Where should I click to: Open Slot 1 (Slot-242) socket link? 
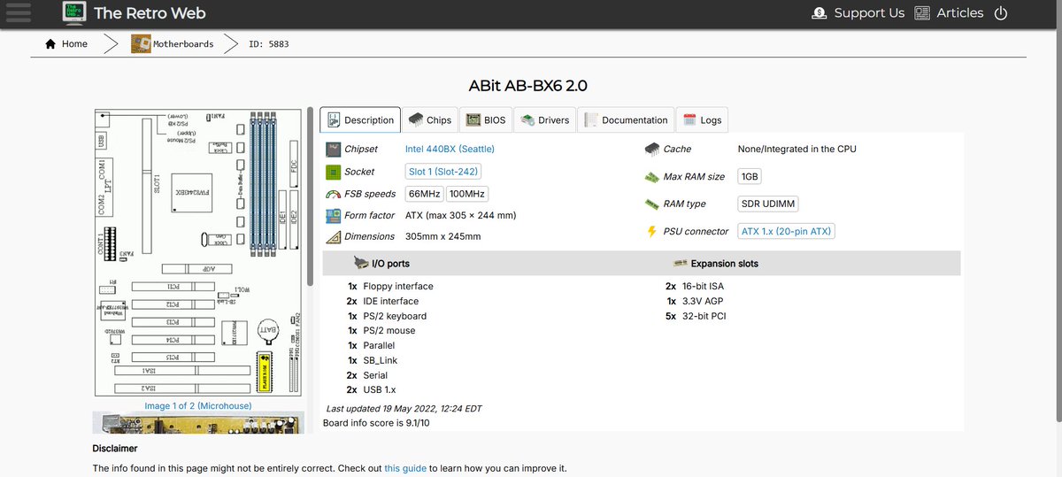click(443, 172)
